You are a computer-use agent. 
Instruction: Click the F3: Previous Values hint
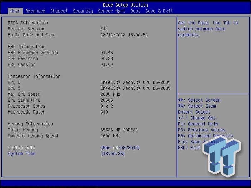[x=202, y=130]
